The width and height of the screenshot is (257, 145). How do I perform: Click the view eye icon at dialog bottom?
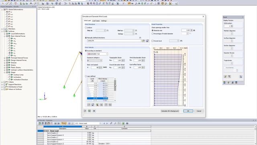pos(94,111)
